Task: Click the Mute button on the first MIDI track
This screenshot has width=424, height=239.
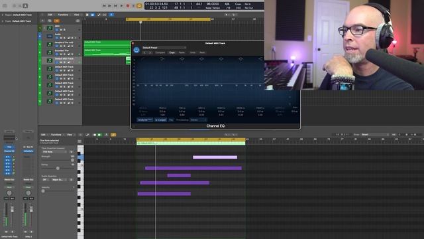Action: pos(61,30)
